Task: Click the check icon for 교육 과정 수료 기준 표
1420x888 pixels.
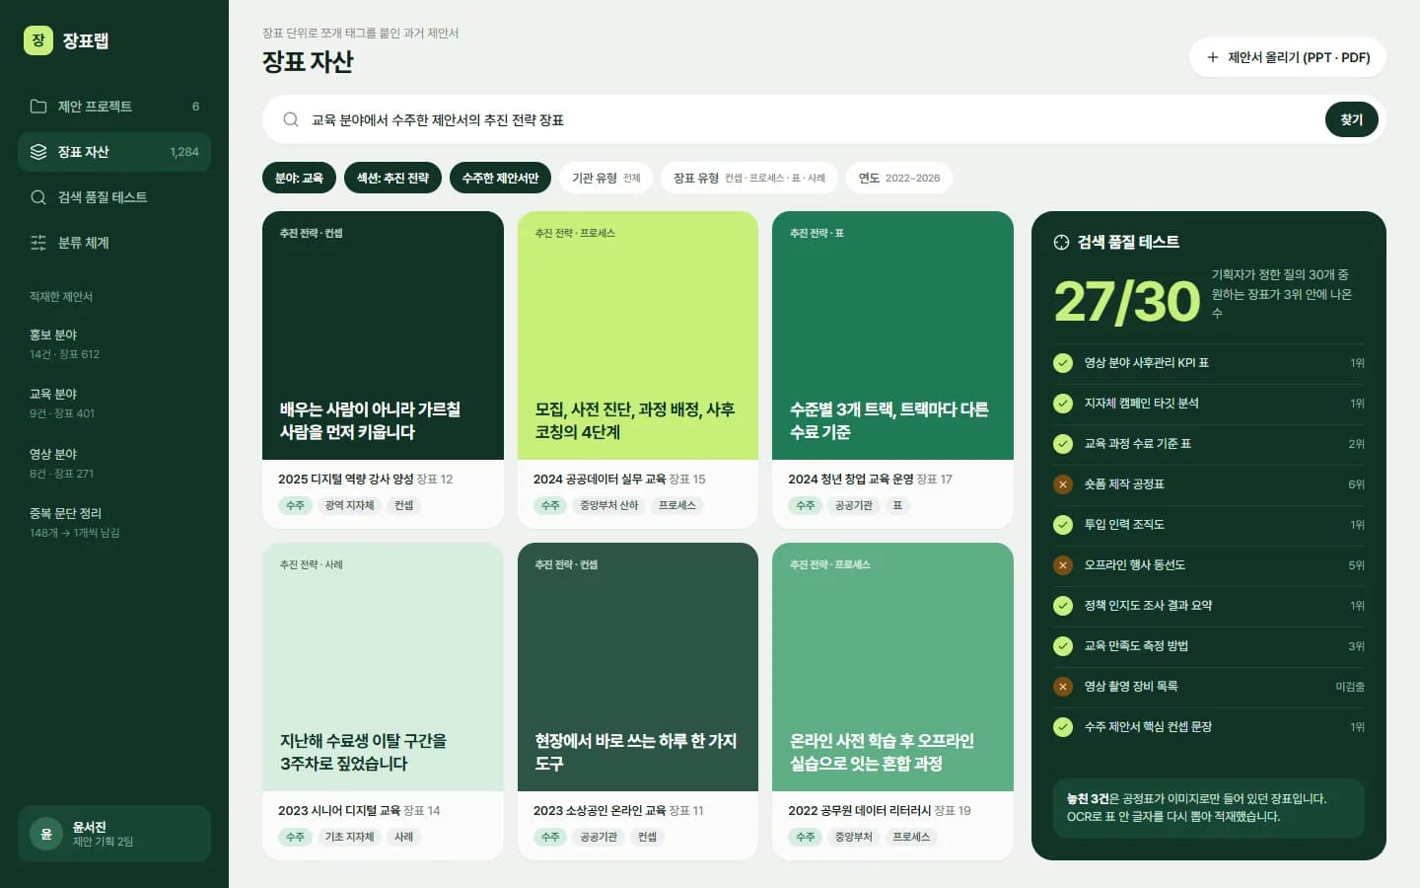Action: point(1063,444)
